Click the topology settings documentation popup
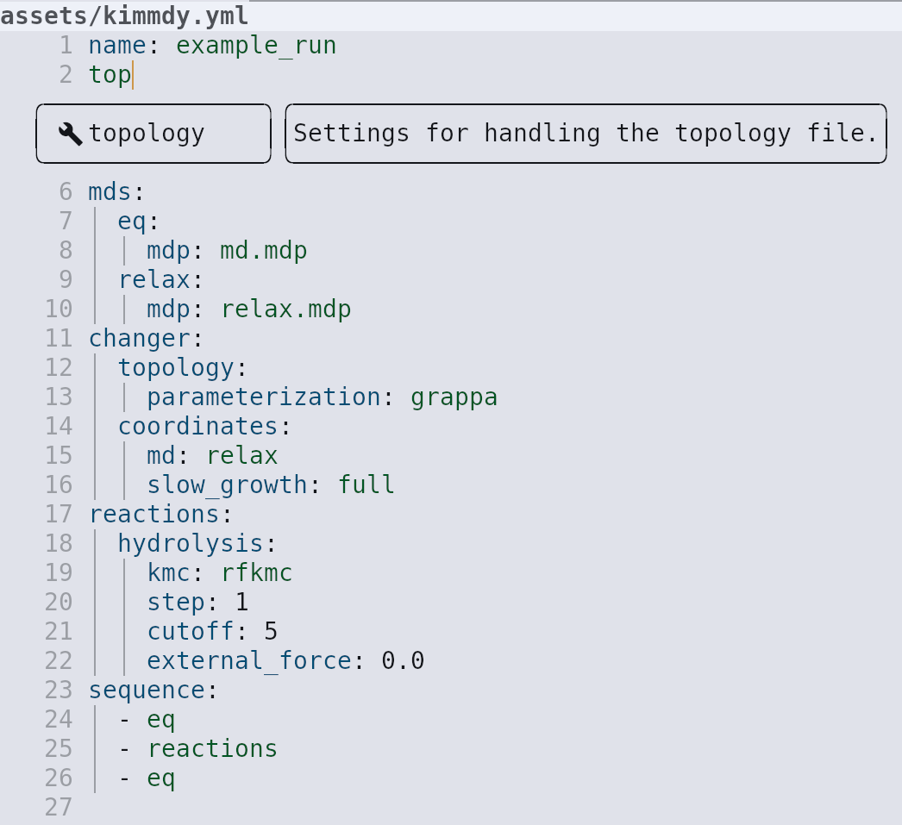 [x=586, y=134]
